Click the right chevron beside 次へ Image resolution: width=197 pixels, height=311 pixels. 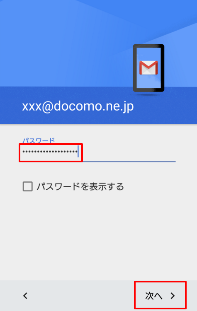[x=173, y=296]
